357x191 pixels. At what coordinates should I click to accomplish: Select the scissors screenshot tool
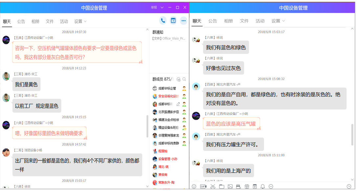[213, 186]
